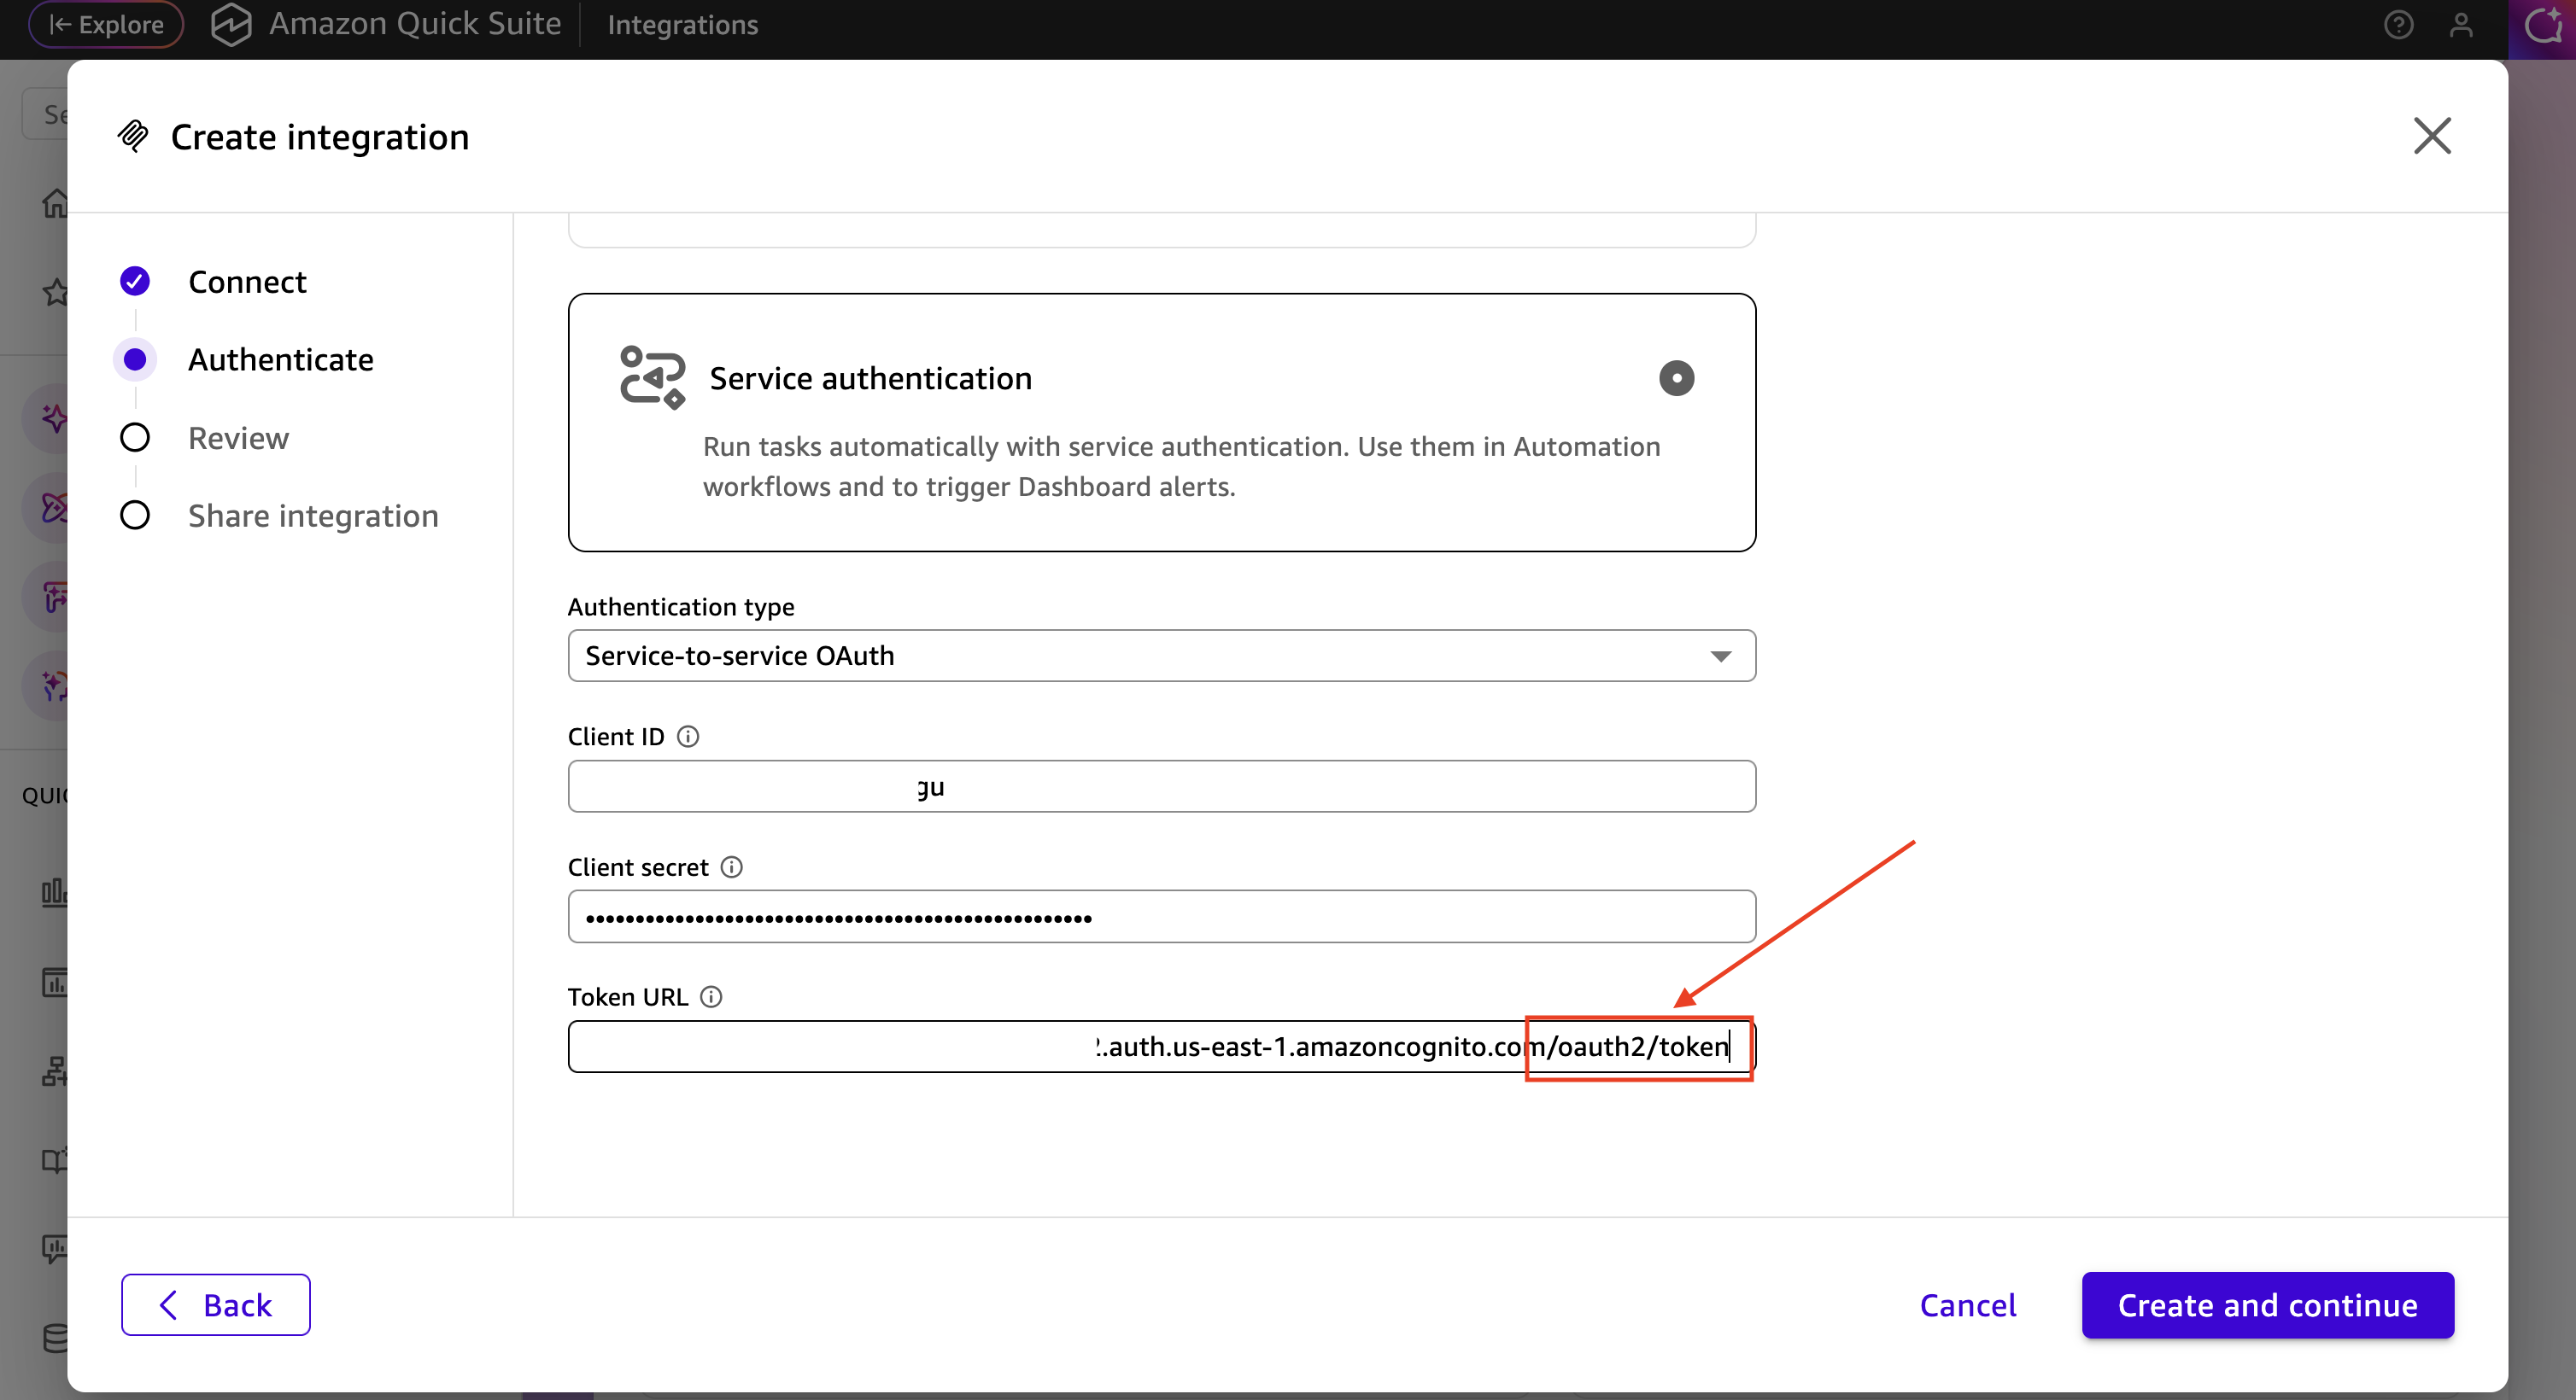
Task: Open the user profile icon
Action: coord(2462,25)
